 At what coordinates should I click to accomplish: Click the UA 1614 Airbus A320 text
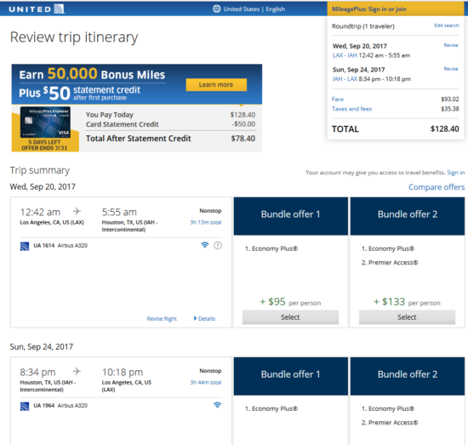(x=60, y=245)
